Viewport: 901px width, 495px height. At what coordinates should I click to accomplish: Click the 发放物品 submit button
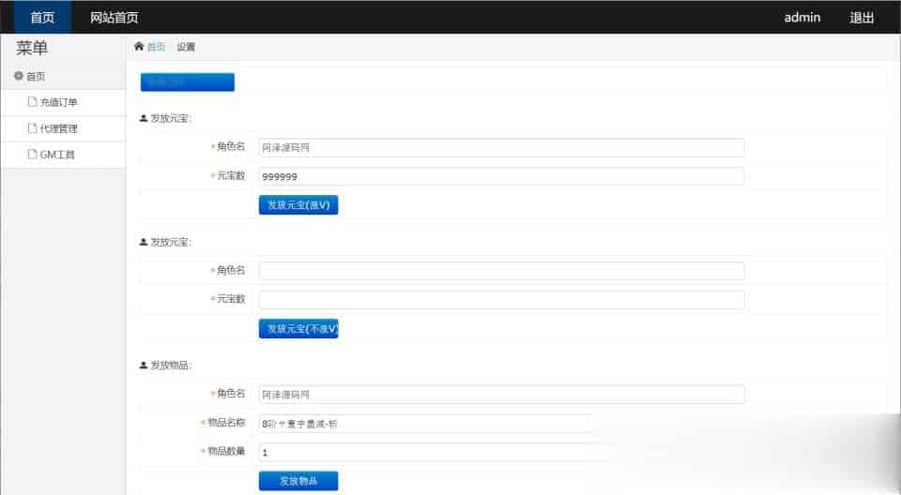(x=298, y=481)
